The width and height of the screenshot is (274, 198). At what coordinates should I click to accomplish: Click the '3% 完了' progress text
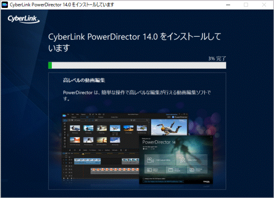pos(217,58)
